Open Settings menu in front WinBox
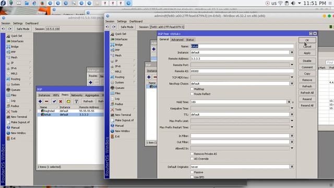The image size is (334, 188). [122, 21]
